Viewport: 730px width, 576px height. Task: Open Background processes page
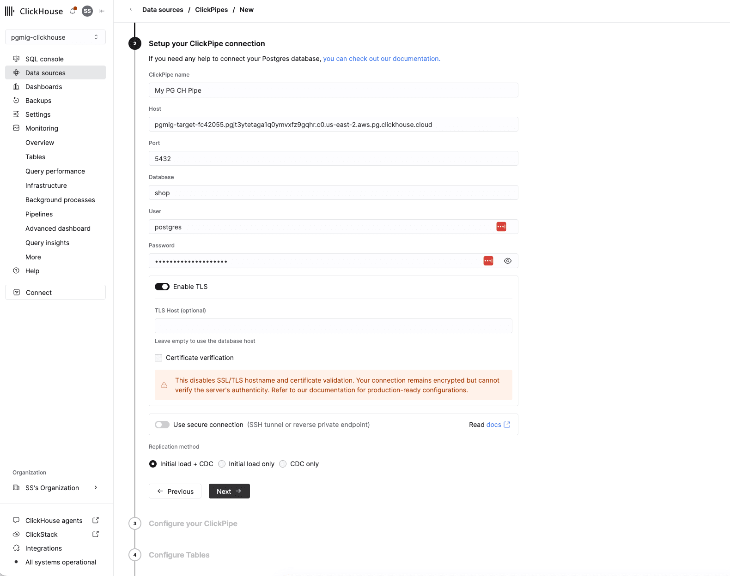tap(60, 200)
